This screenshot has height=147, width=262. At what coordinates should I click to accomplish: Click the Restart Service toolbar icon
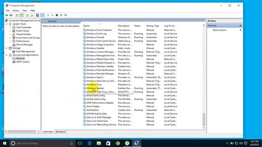pyautogui.click(x=65, y=15)
